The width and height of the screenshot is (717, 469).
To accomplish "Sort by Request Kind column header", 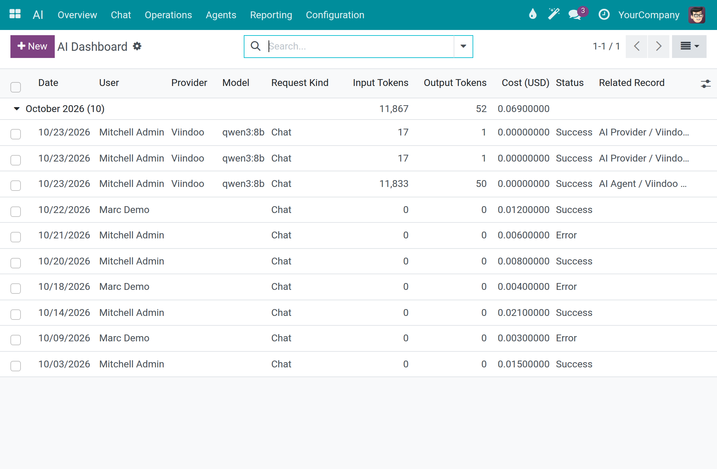I will [300, 83].
